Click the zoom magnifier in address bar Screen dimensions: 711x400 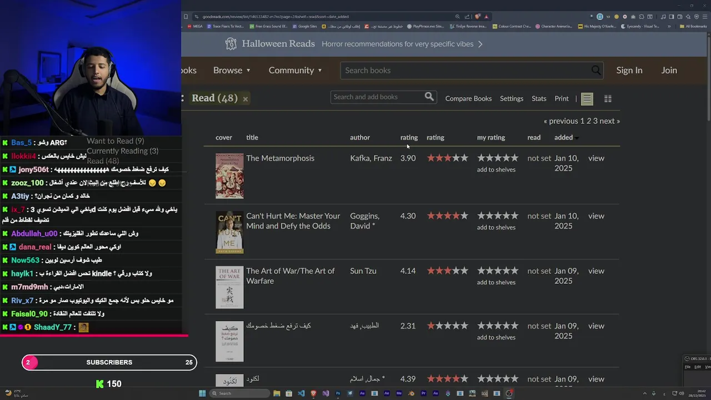pyautogui.click(x=458, y=16)
